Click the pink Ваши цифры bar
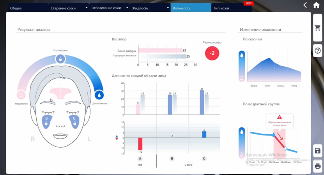324x175 pixels. click(159, 51)
